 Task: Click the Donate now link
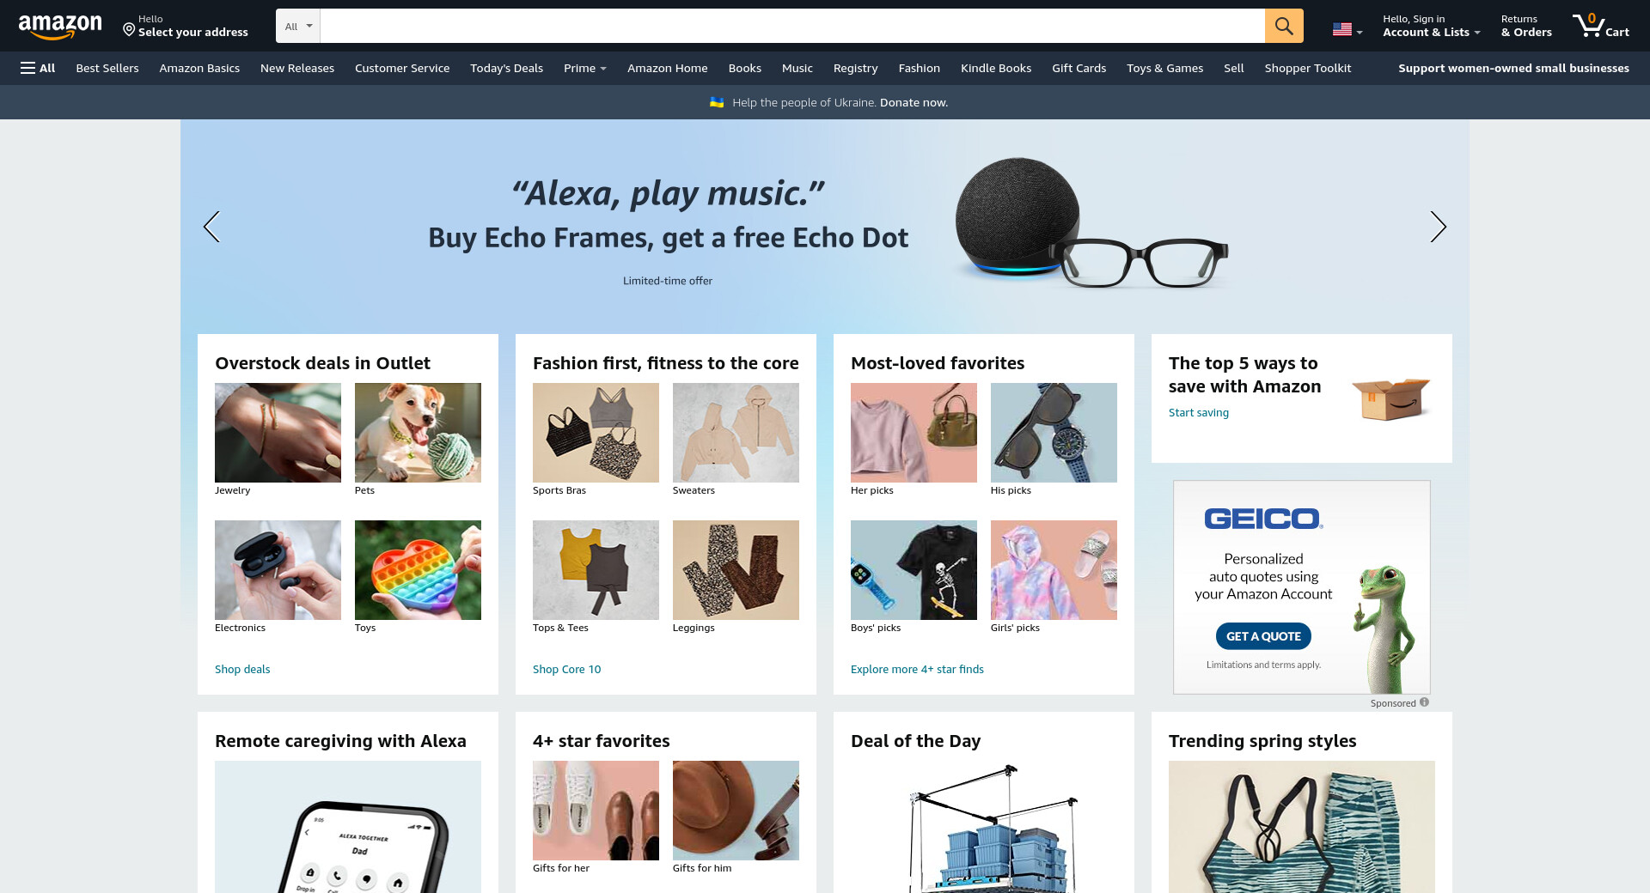(x=914, y=102)
